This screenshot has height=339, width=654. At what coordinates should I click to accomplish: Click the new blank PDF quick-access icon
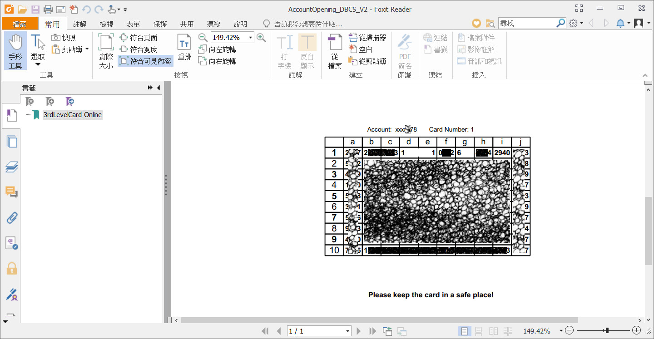[74, 9]
